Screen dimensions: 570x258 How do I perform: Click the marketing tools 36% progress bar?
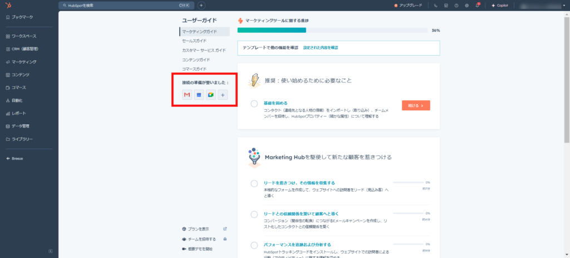point(333,30)
